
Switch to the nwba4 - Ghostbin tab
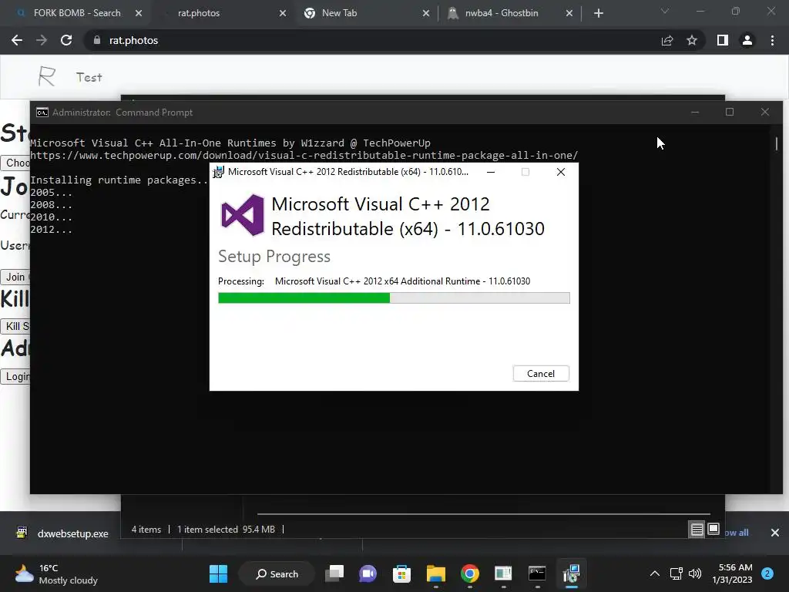tap(502, 13)
